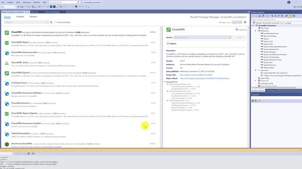Switch to the Installed tab
The image size is (302, 169).
(x=20, y=17)
